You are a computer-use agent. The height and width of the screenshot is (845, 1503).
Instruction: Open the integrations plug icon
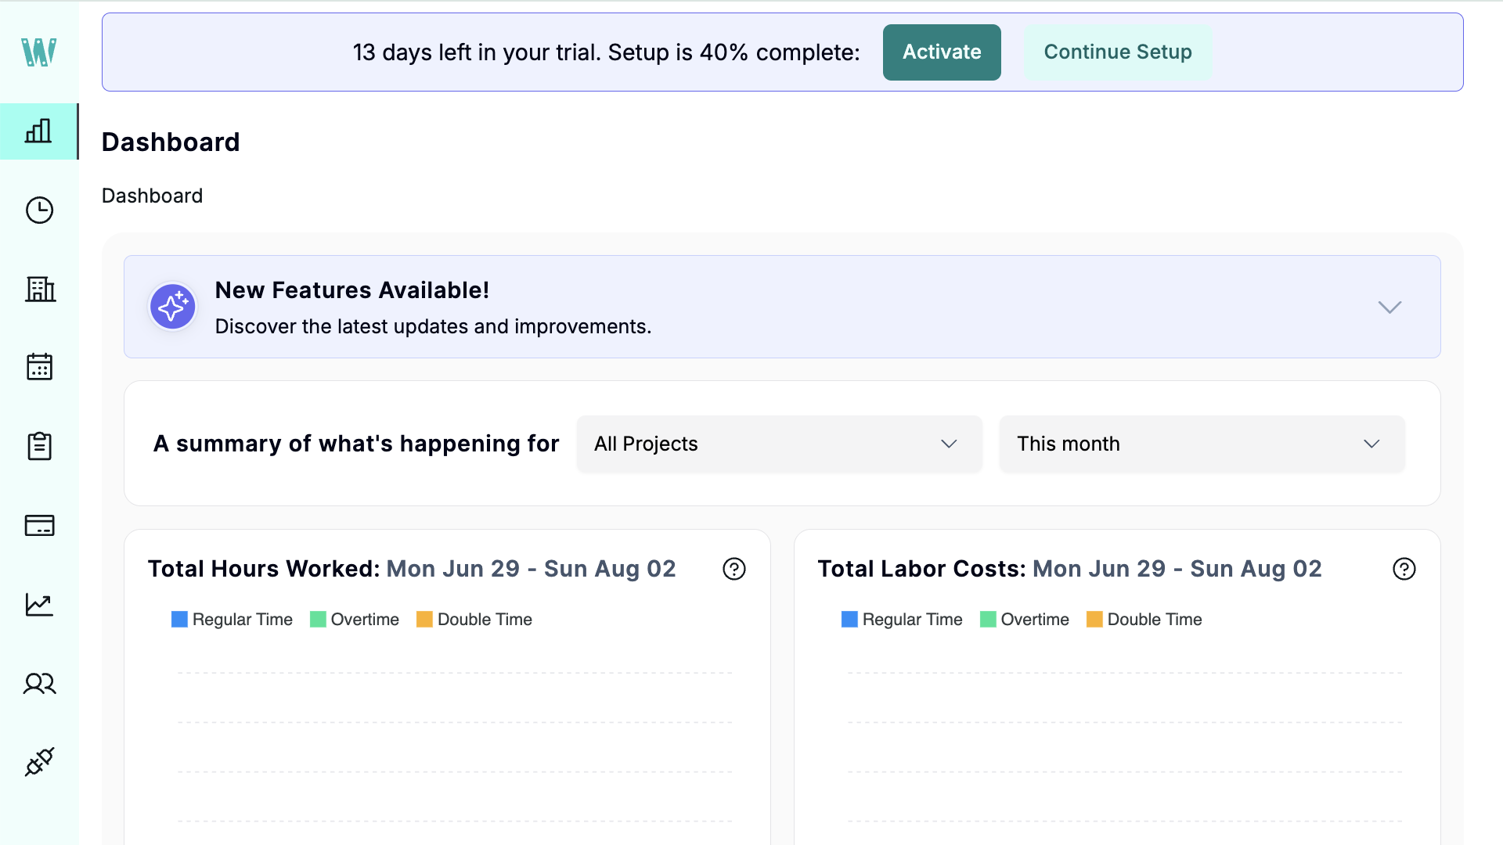(x=39, y=761)
